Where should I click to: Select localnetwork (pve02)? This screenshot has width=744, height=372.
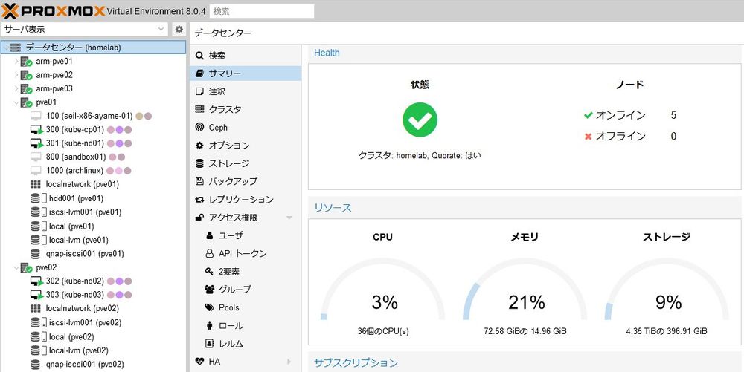(82, 309)
